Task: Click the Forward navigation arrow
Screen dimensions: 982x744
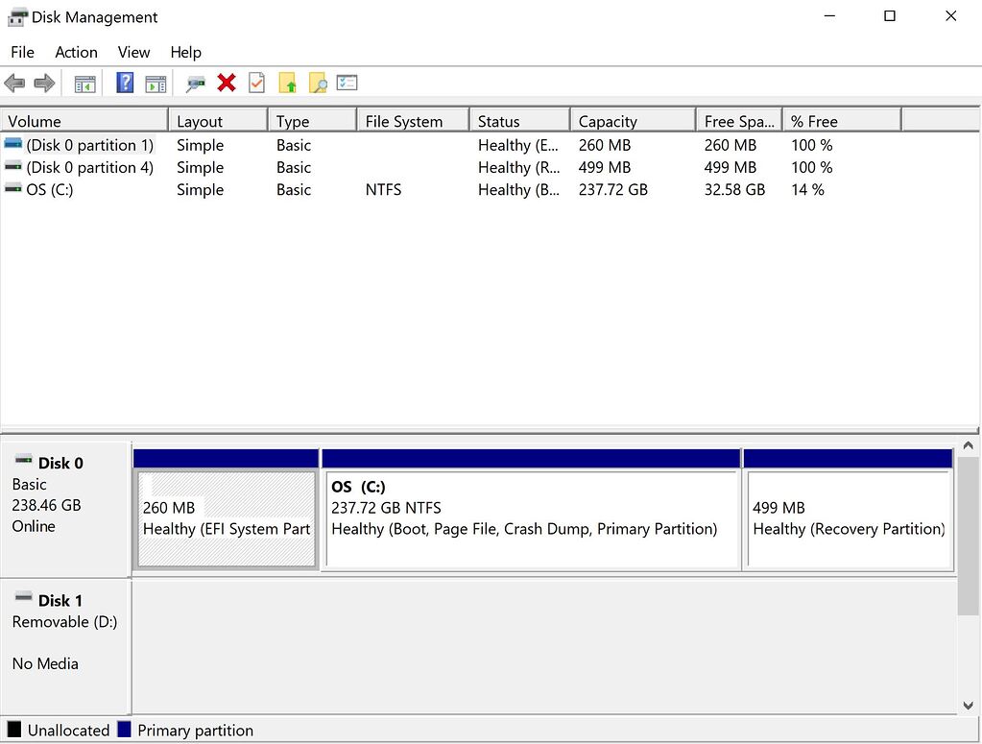Action: [x=43, y=83]
